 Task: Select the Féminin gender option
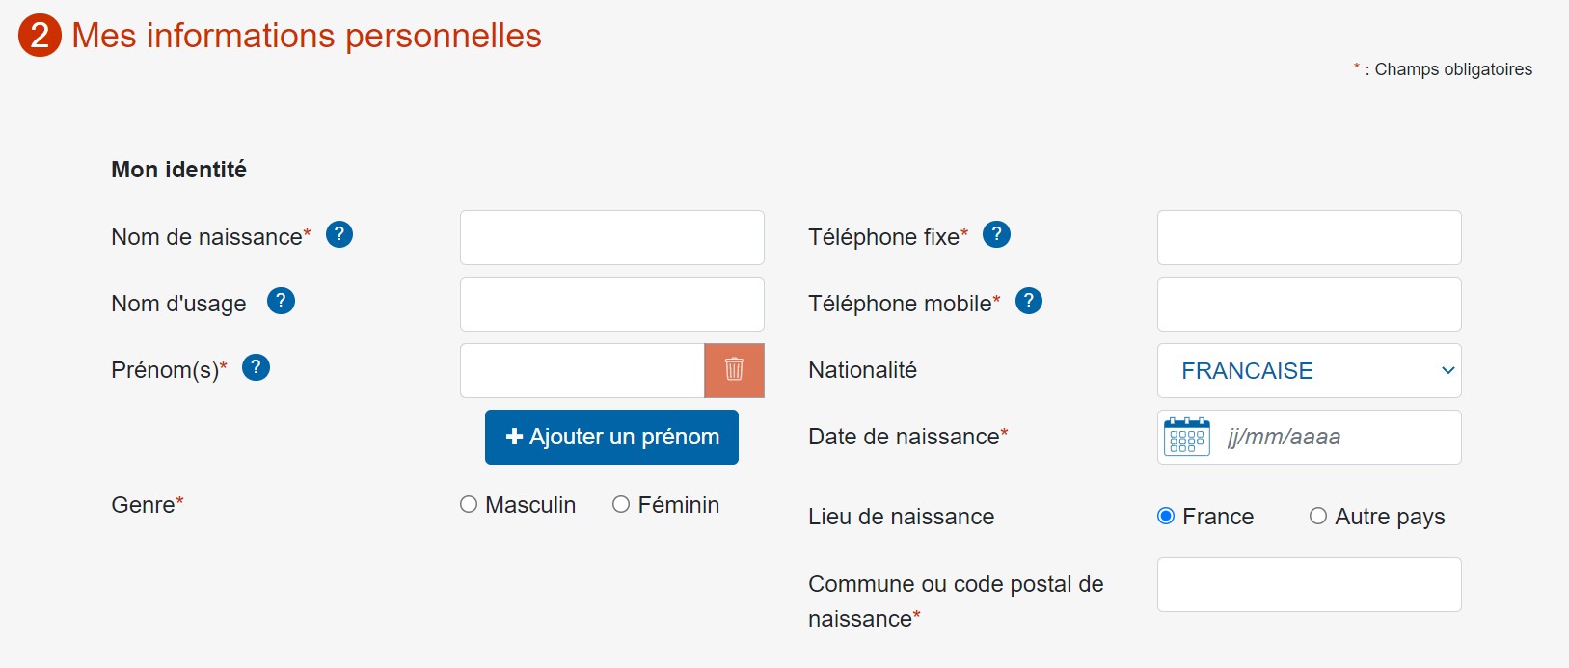pos(621,504)
